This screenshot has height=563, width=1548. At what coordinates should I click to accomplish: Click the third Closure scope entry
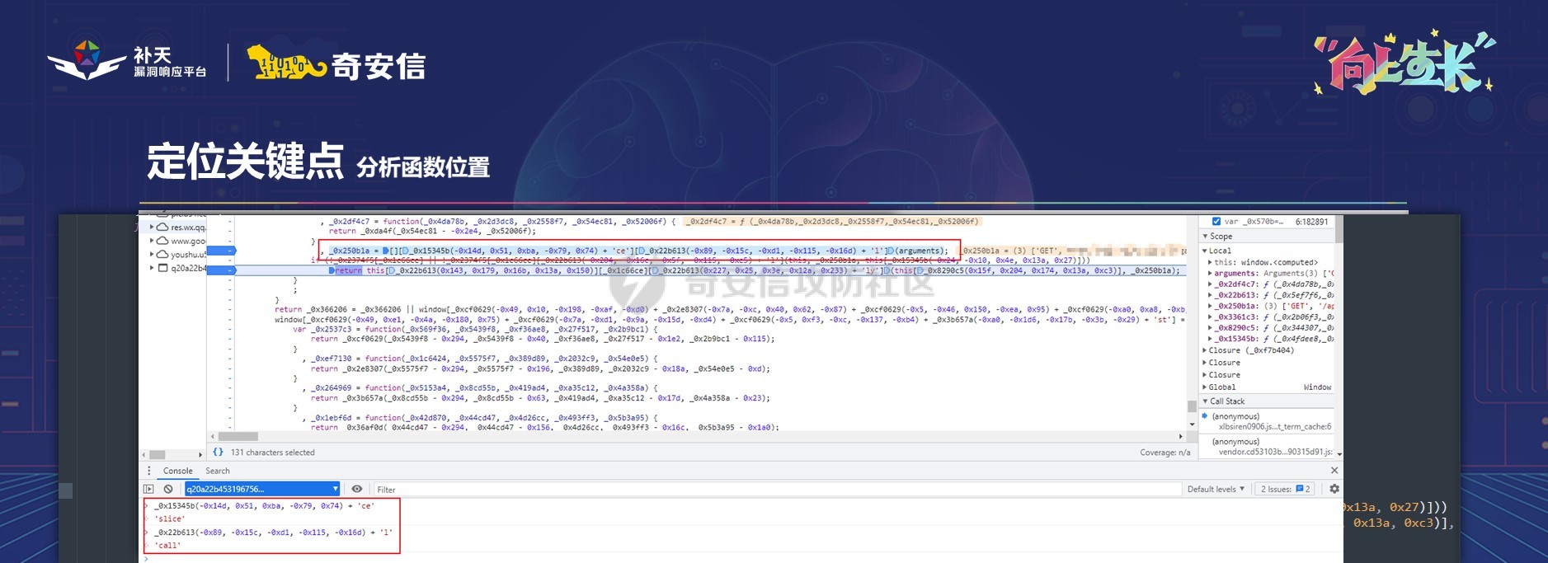point(1225,374)
